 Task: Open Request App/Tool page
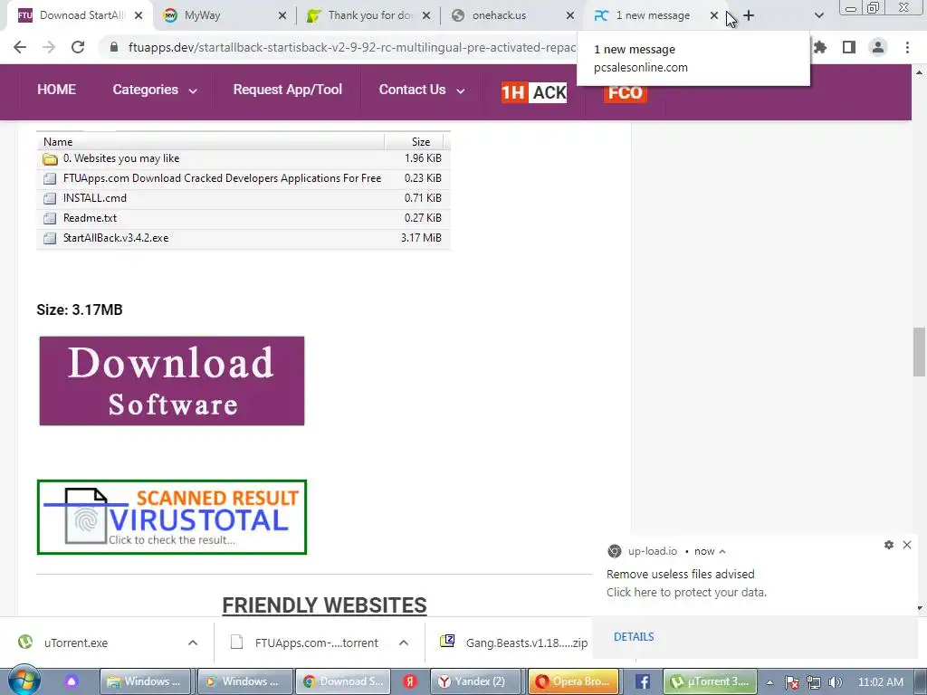coord(287,90)
